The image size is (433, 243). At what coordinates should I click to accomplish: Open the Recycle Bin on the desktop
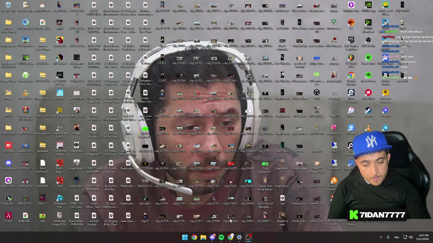pyautogui.click(x=8, y=7)
